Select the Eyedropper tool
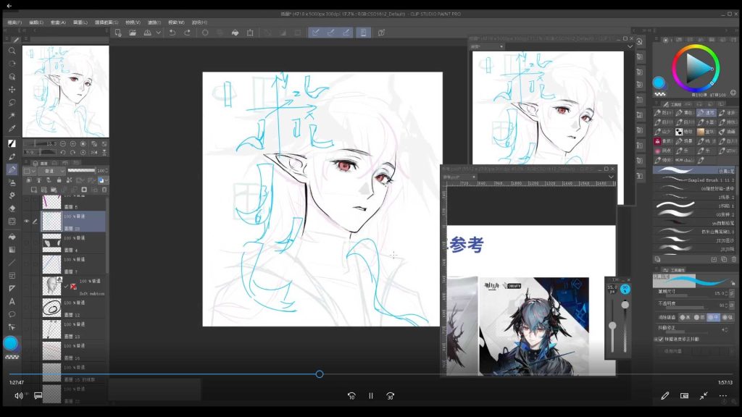The width and height of the screenshot is (742, 417). [12, 128]
